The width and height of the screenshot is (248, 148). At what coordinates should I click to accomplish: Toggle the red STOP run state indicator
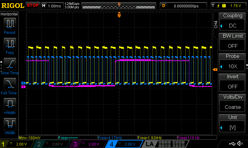coord(33,5)
